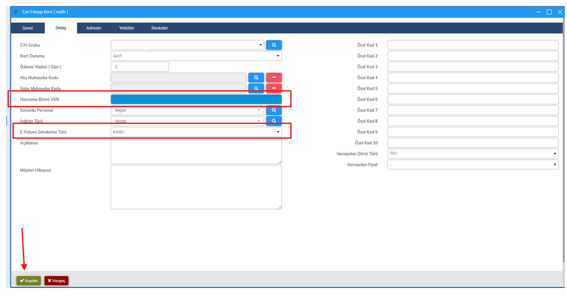
Task: Click search icon for Alış Muhasebe Kodu
Action: pyautogui.click(x=256, y=78)
